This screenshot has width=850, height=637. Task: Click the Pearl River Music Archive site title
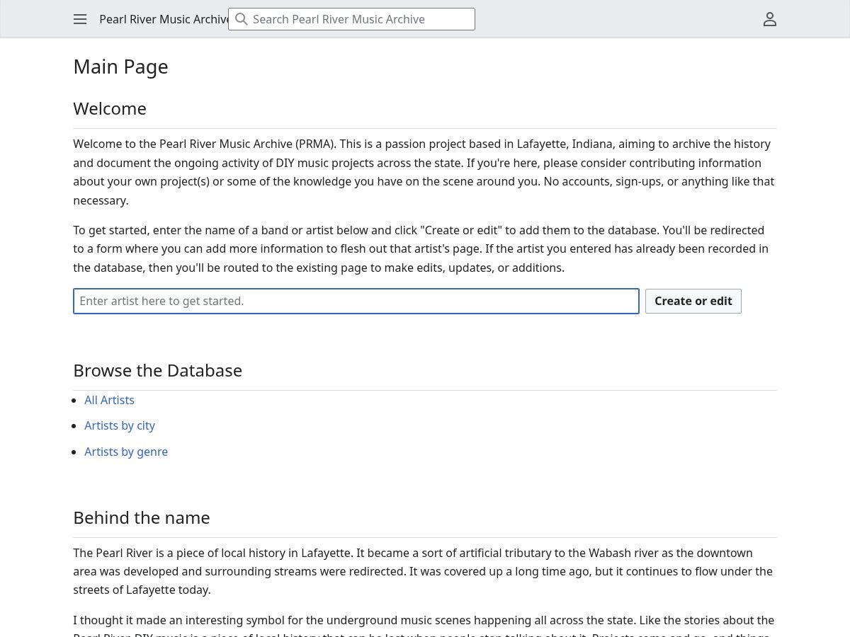[164, 19]
